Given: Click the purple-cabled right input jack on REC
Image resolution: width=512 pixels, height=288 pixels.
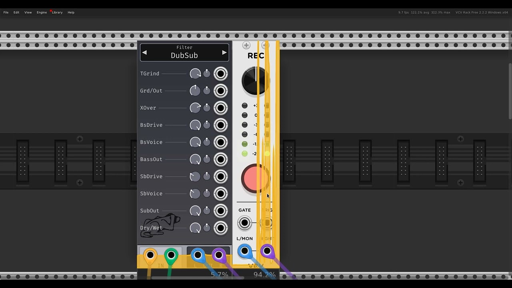Looking at the screenshot, I should 267,251.
